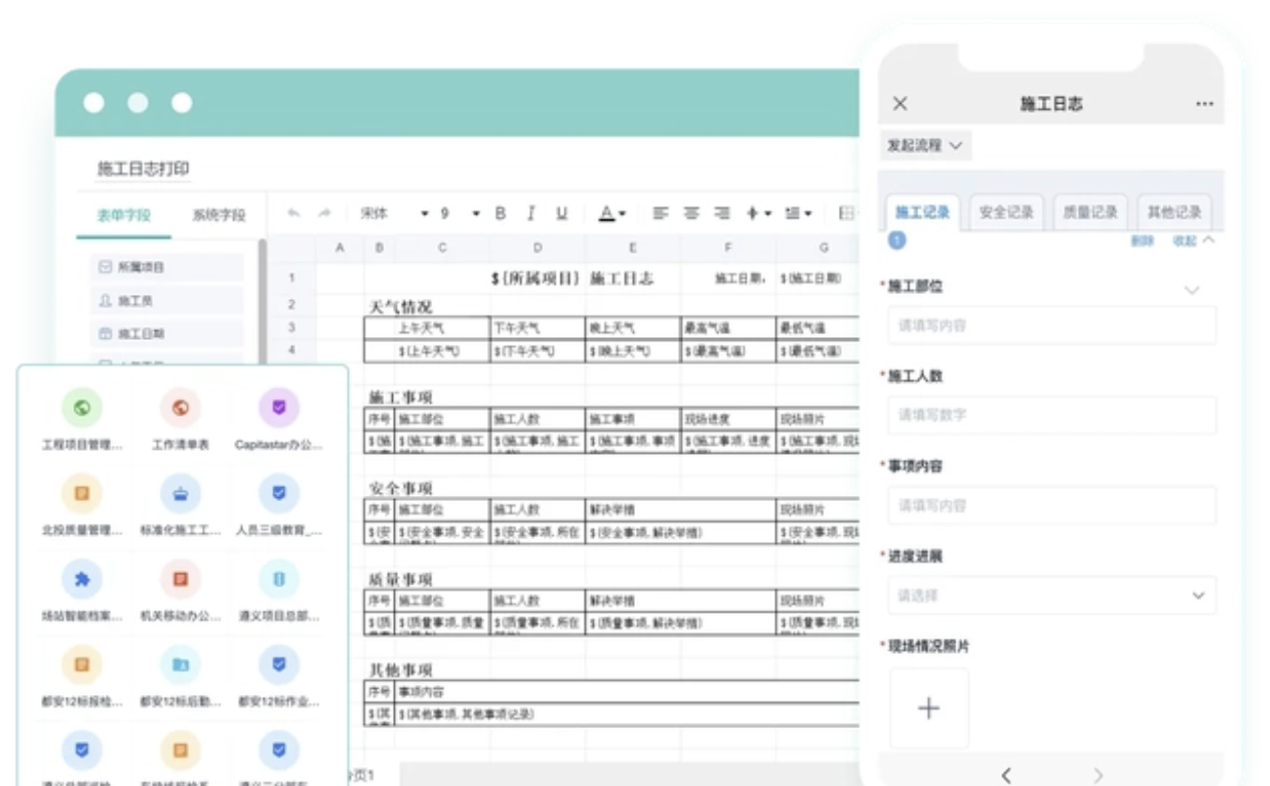
Task: Click the 施工部位 input field
Action: (x=1050, y=325)
